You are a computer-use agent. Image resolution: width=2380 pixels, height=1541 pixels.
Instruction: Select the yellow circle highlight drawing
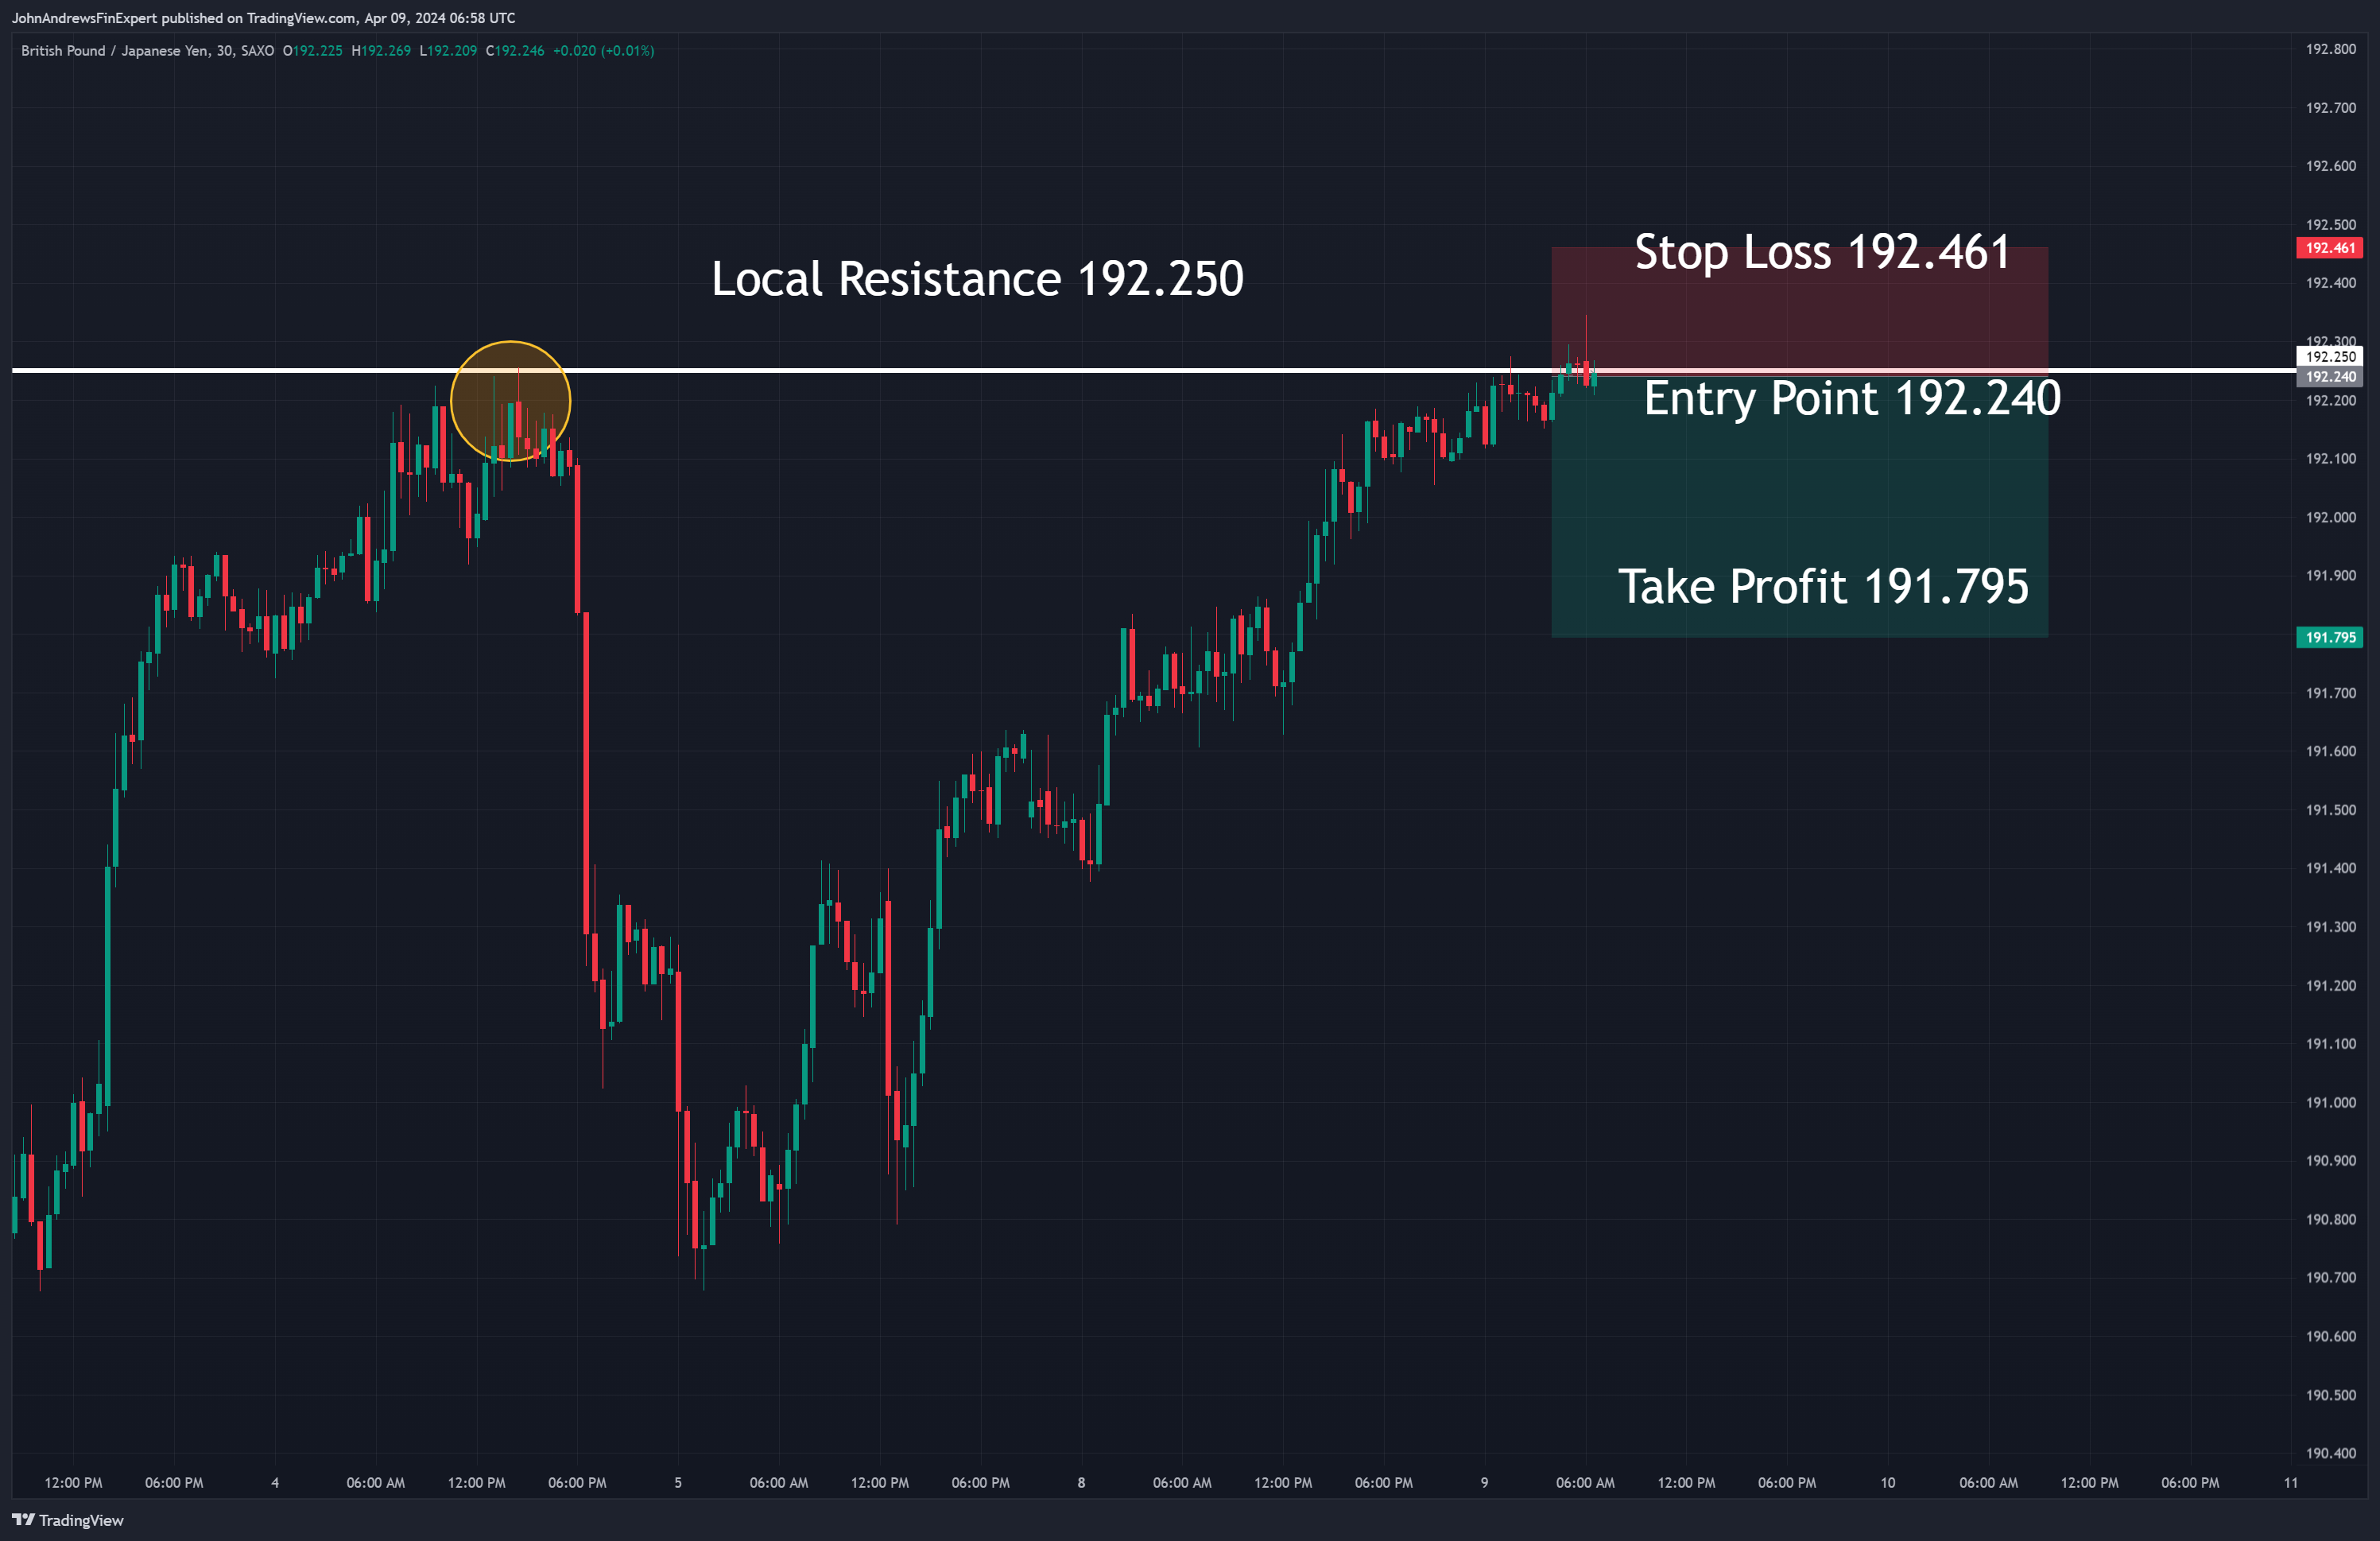pyautogui.click(x=510, y=401)
